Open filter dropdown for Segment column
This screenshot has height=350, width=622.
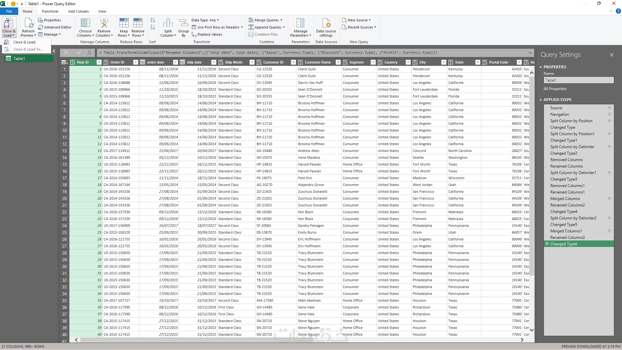coord(373,62)
